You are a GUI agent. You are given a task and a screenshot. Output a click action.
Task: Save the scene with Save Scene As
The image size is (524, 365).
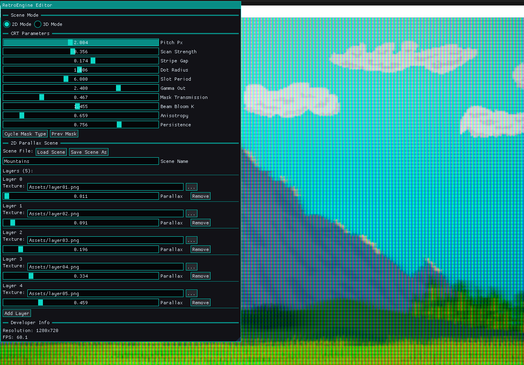88,152
